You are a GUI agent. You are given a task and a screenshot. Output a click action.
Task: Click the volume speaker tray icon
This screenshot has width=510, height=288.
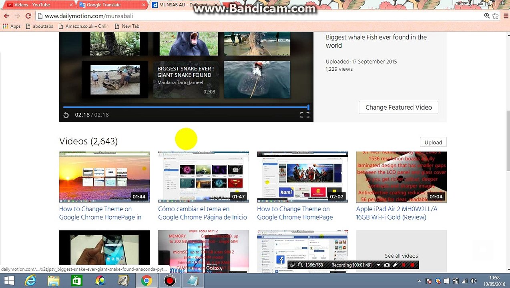click(x=474, y=281)
